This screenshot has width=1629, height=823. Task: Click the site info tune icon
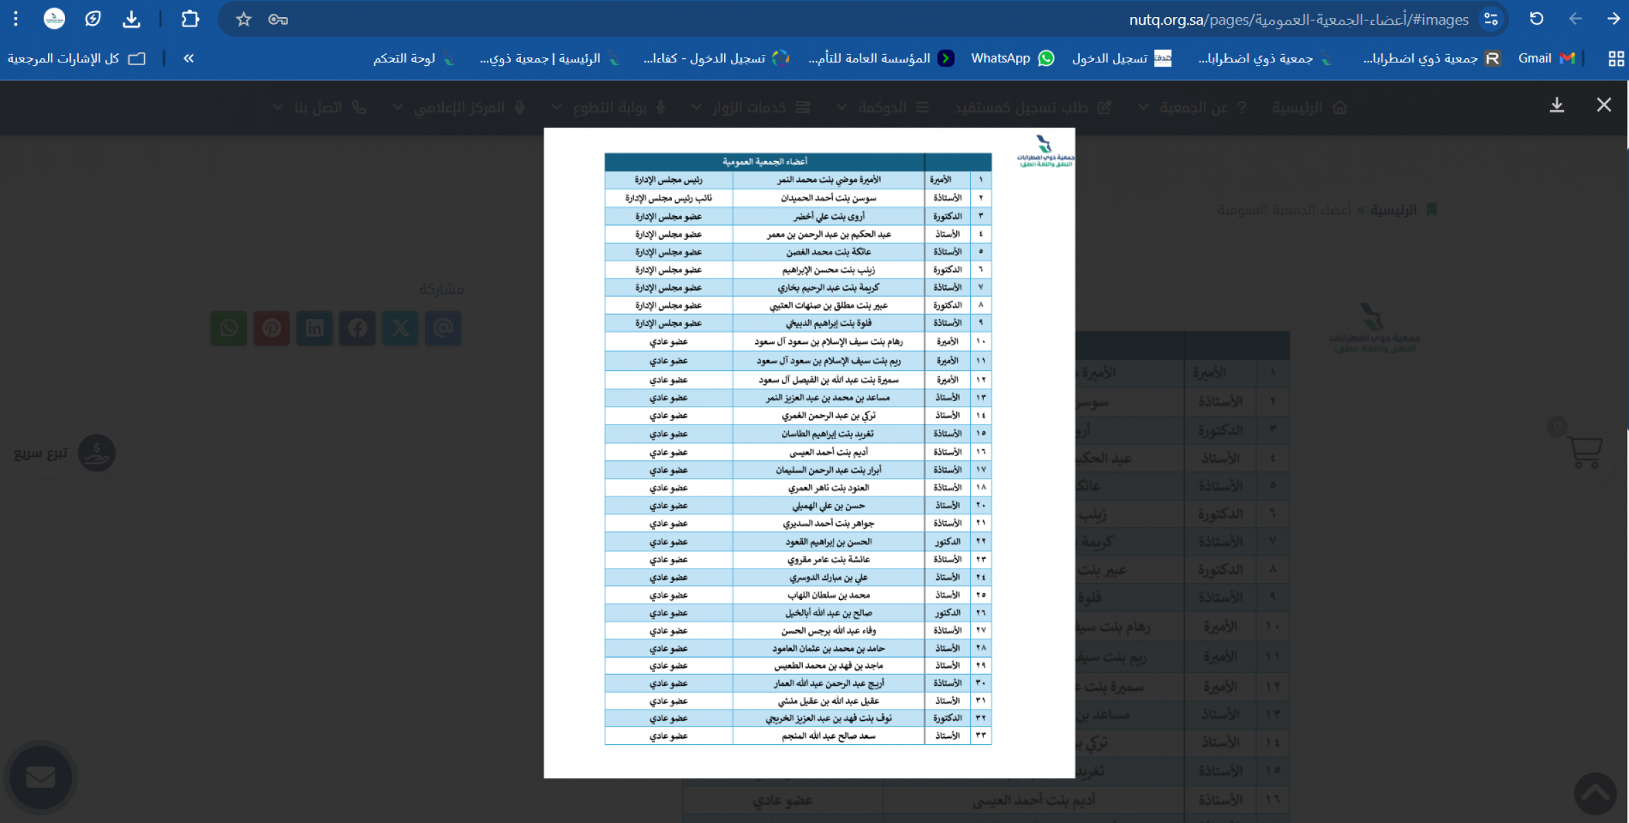coord(1491,19)
